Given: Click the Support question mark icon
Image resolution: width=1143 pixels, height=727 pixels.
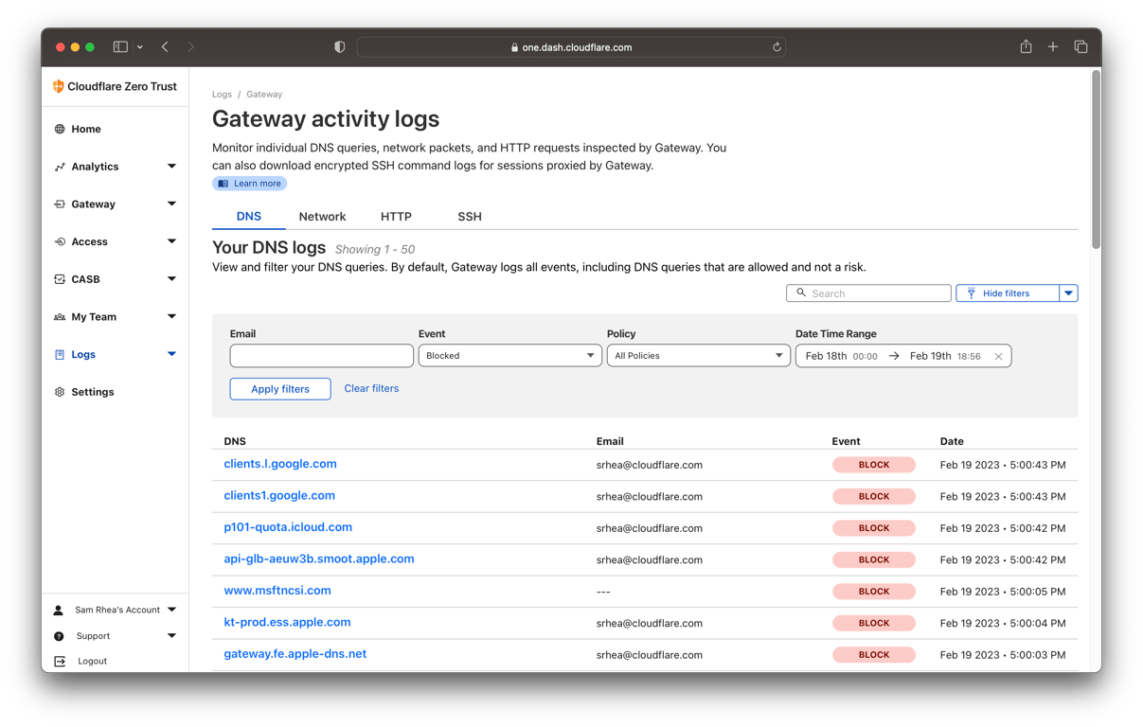Looking at the screenshot, I should click(x=59, y=636).
